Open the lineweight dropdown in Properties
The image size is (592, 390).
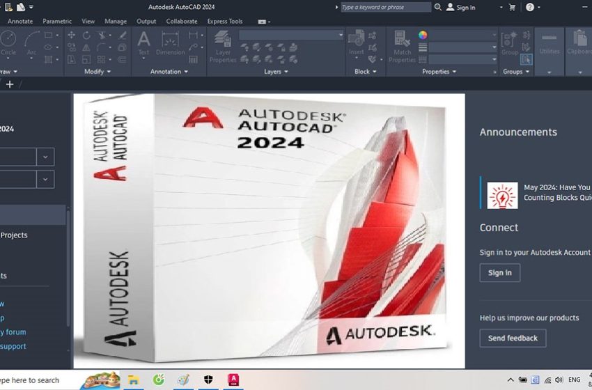pyautogui.click(x=462, y=47)
